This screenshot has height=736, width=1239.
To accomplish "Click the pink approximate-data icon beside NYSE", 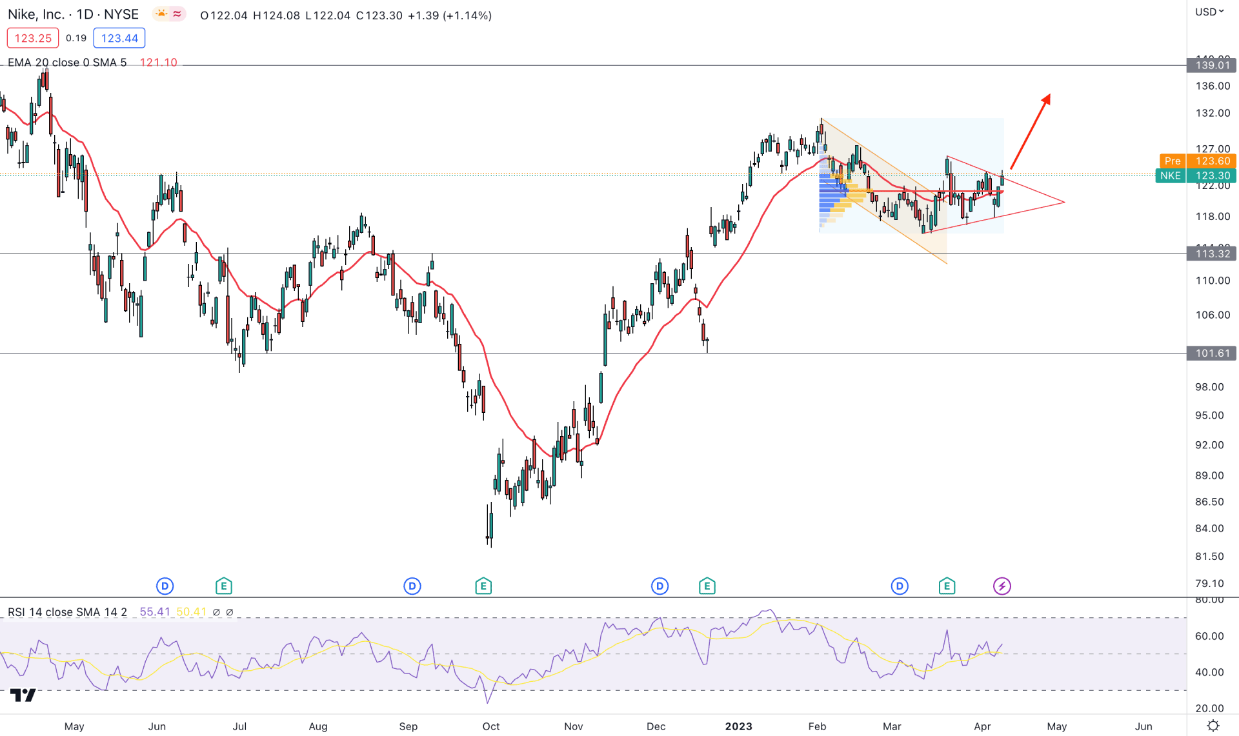I will [177, 14].
